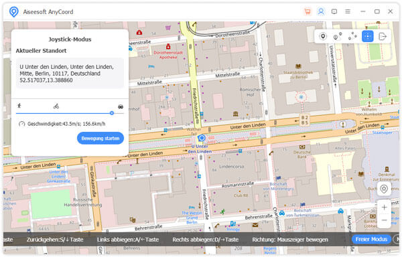Viewport: 402px width, 257px height.
Task: Click the Denkmal monument icon
Action: click(x=387, y=169)
